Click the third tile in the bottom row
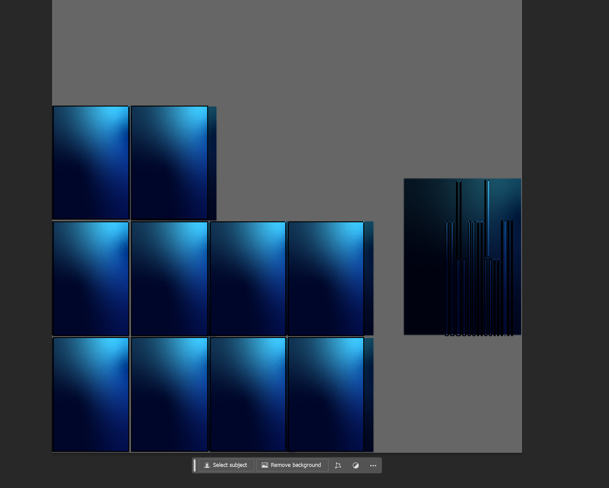The height and width of the screenshot is (488, 609). pyautogui.click(x=248, y=394)
